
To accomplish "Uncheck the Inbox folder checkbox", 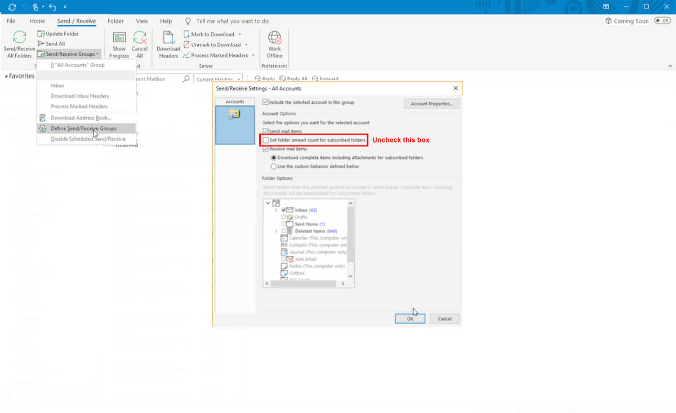I will [283, 210].
